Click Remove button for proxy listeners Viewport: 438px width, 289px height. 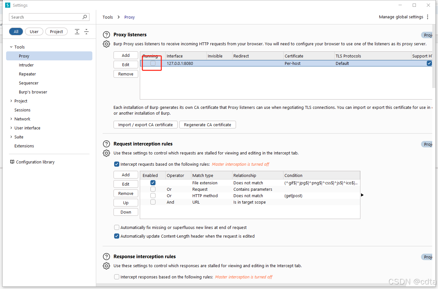click(126, 74)
